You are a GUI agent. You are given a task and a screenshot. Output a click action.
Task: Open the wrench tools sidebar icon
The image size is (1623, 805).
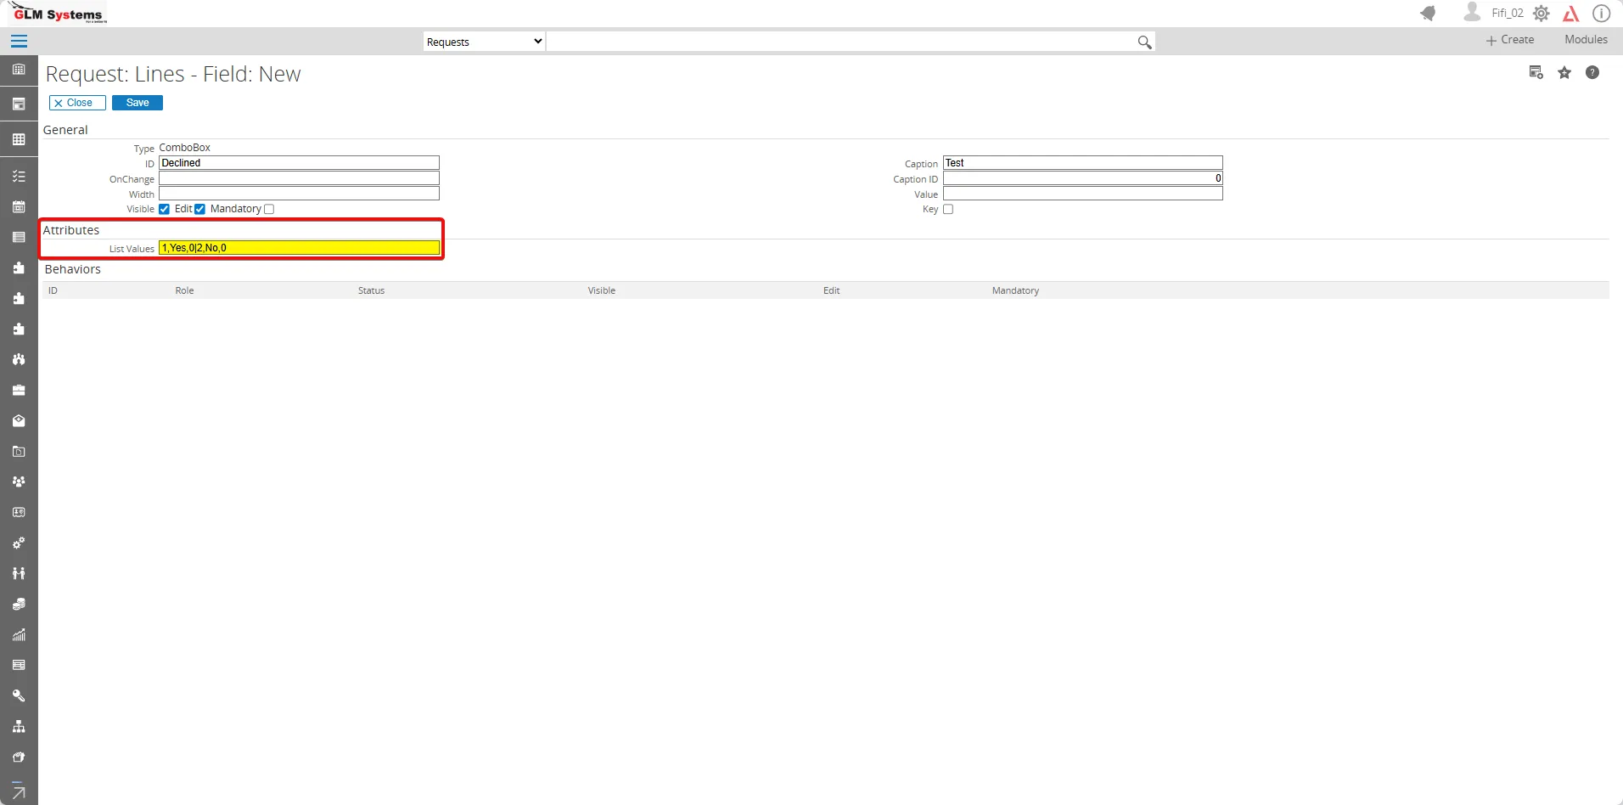pos(19,695)
